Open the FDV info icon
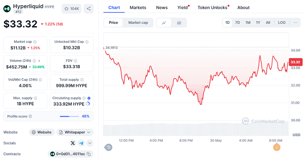This screenshot has height=160, width=305. pos(75,61)
